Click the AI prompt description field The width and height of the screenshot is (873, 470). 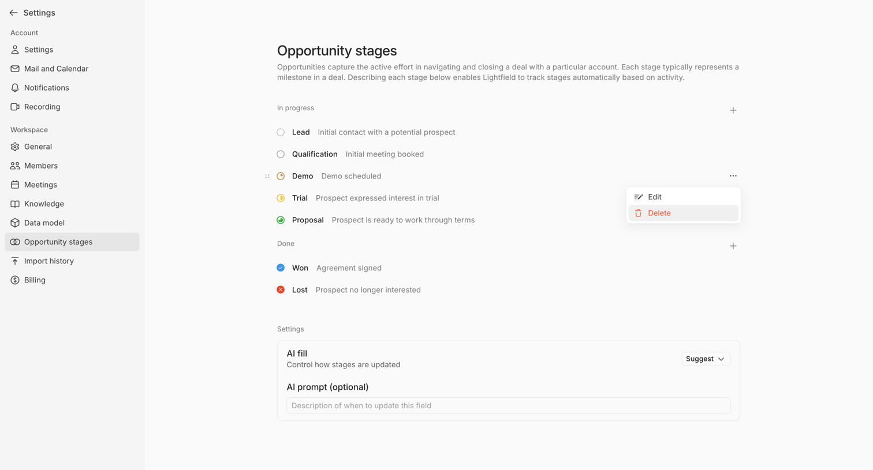coord(508,406)
